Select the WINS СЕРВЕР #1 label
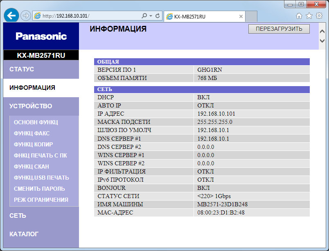 pyautogui.click(x=121, y=155)
